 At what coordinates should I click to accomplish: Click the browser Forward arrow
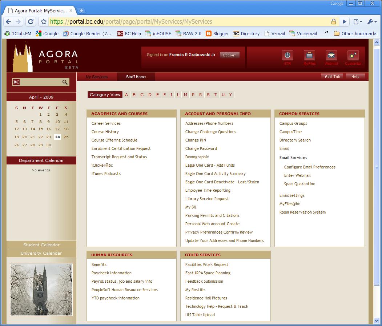click(x=18, y=22)
